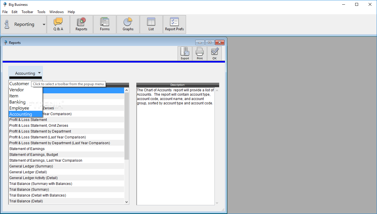Click the report list scroll up arrow

126,90
